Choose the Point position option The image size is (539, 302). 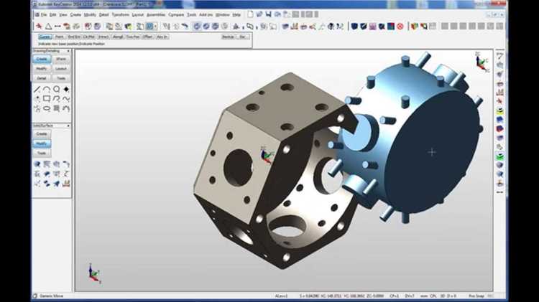(59, 37)
